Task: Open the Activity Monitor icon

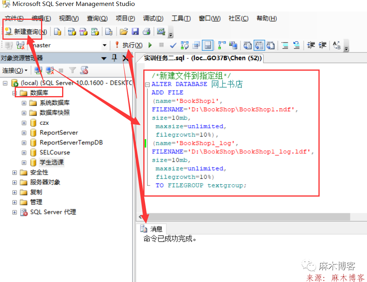Action: (161, 31)
